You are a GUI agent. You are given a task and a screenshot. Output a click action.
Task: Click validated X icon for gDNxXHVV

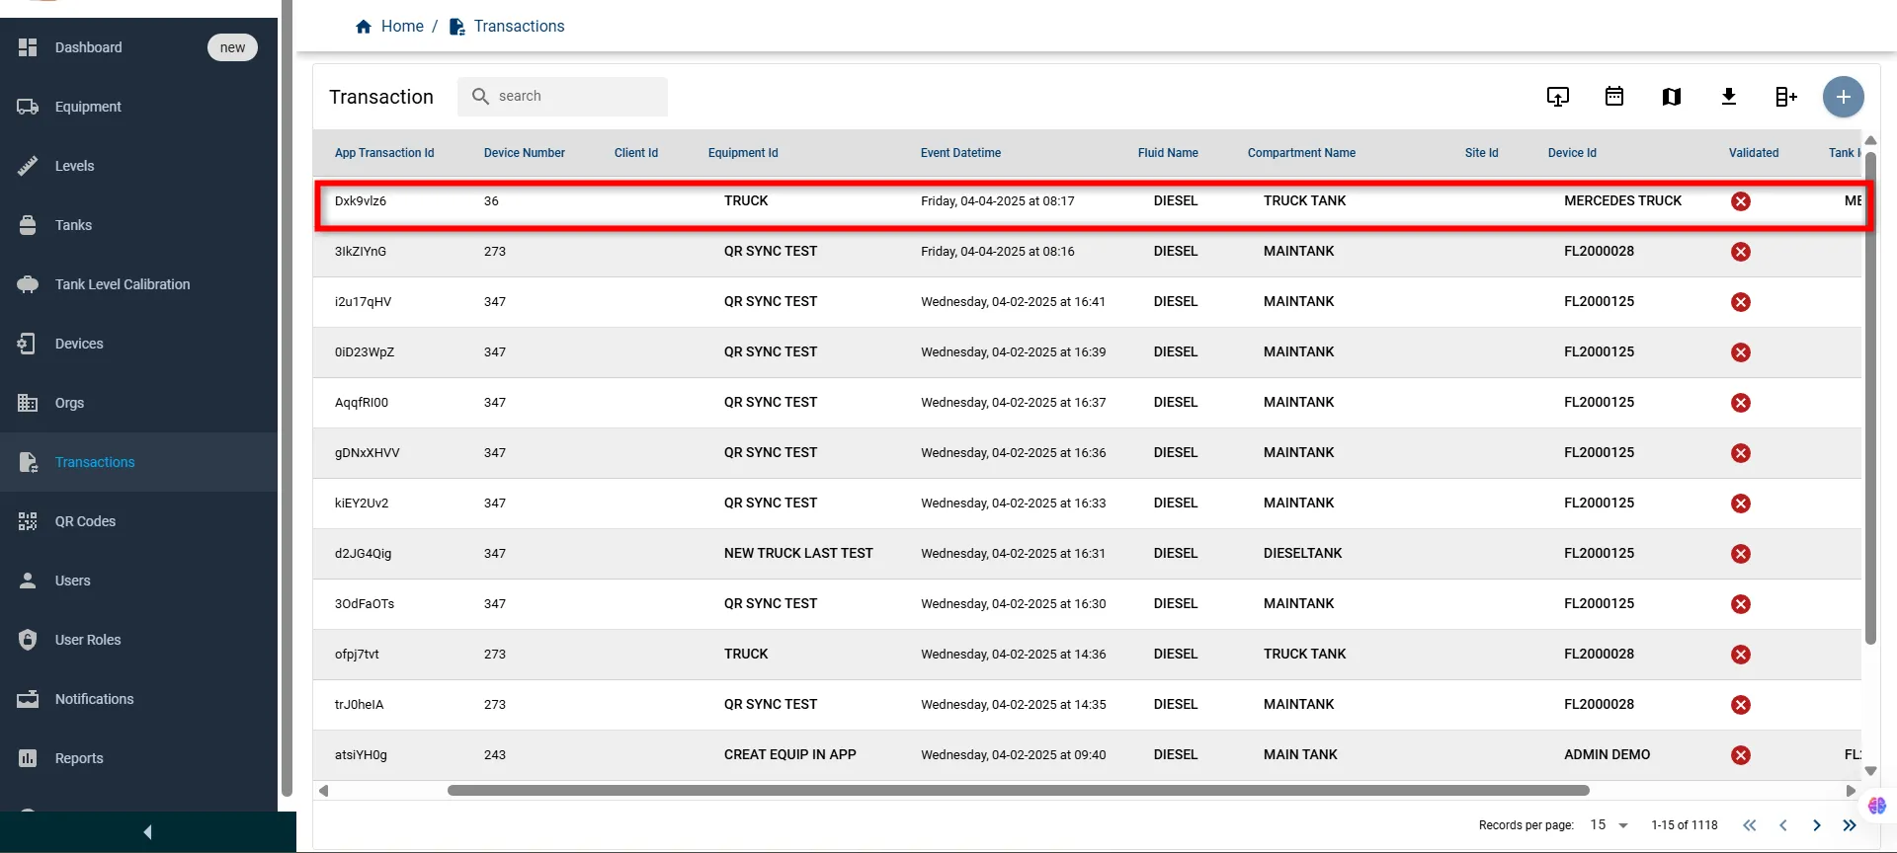pos(1741,453)
